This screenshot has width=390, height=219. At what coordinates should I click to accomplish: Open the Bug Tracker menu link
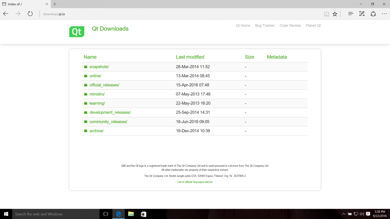265,25
